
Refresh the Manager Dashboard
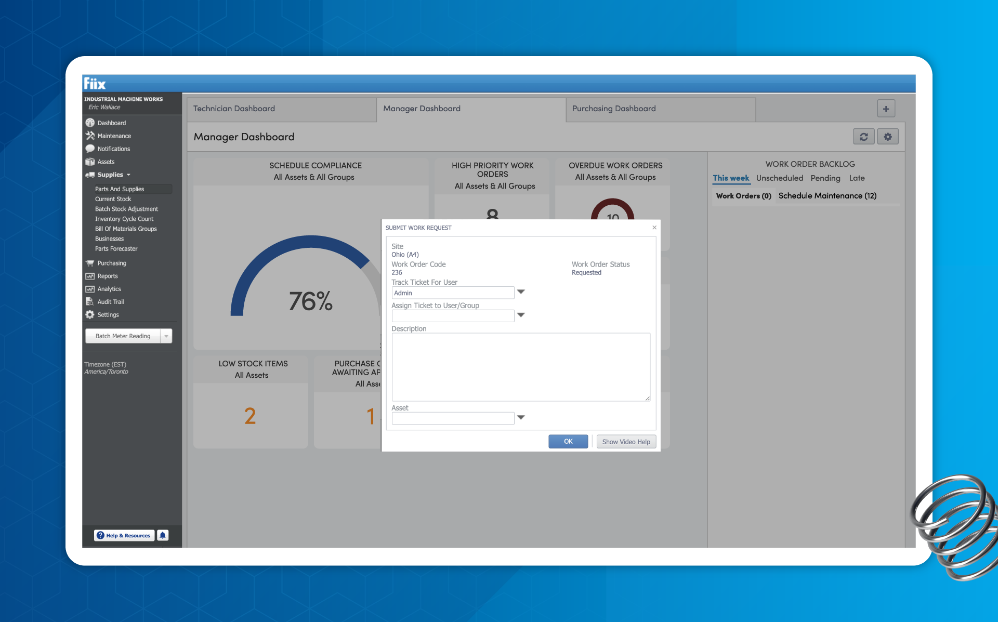coord(863,137)
